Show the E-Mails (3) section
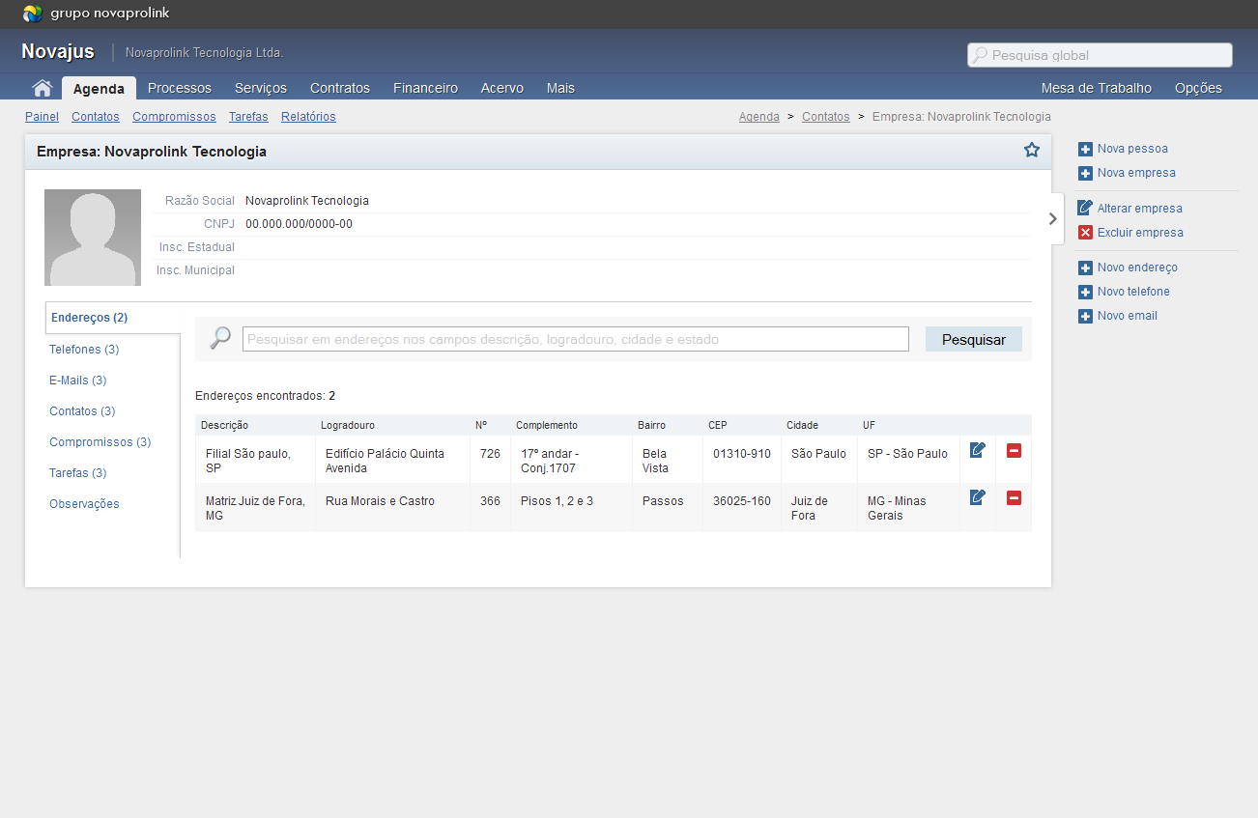The image size is (1258, 818). click(x=78, y=380)
